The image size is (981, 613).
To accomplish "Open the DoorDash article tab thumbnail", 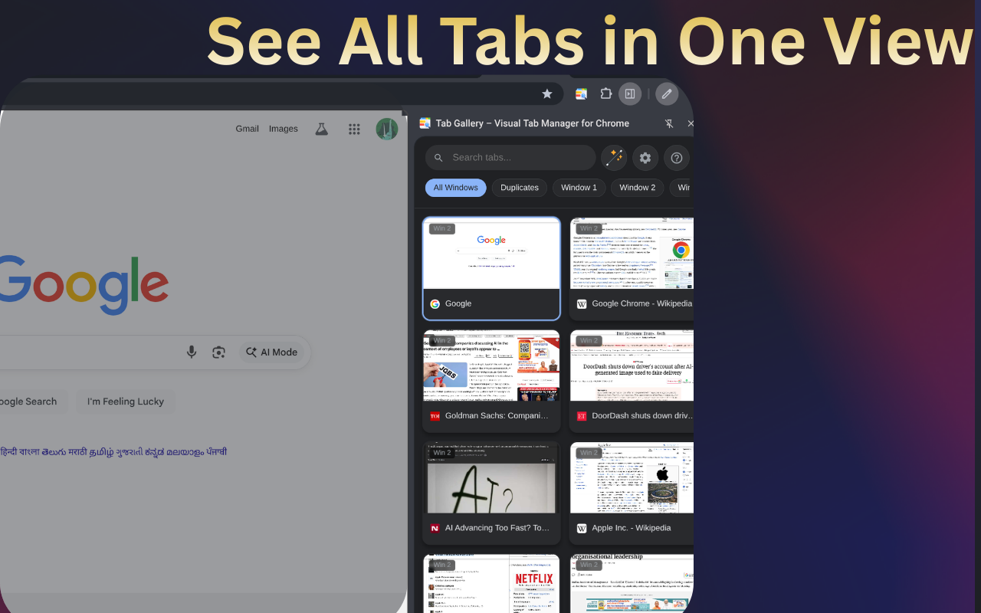I will pos(632,366).
